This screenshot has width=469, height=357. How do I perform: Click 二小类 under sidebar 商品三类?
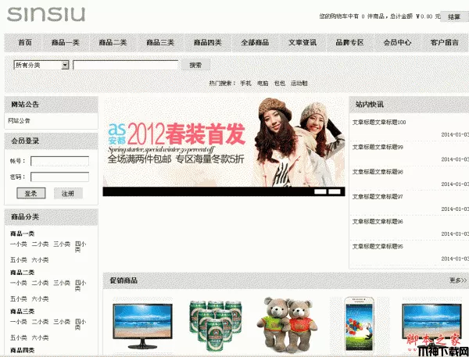[x=40, y=322]
